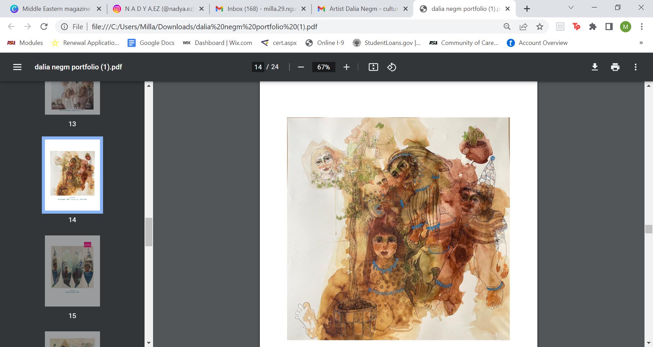This screenshot has height=347, width=653.
Task: View site information File icon
Action: [72, 27]
